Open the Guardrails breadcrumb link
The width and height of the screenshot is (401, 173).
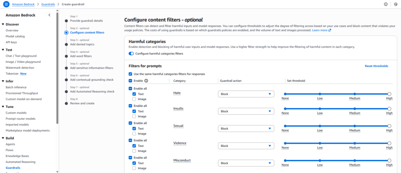click(x=48, y=4)
